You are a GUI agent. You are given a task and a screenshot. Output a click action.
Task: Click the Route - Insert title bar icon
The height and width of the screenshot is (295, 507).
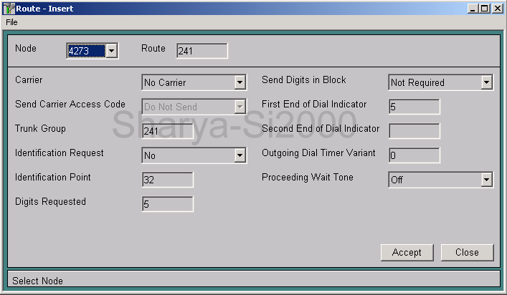[9, 9]
